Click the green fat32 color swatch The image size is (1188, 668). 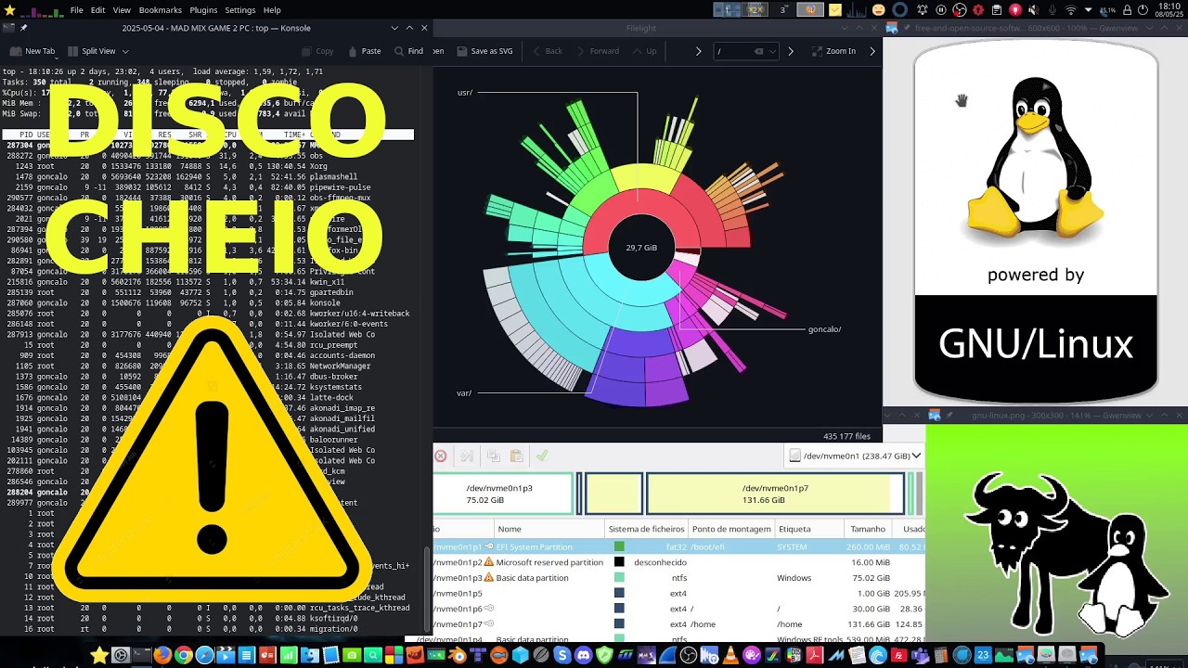pyautogui.click(x=619, y=547)
